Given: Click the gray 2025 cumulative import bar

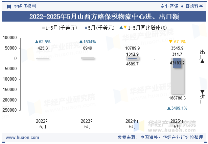Looking at the screenshot, I should tap(177, 81).
